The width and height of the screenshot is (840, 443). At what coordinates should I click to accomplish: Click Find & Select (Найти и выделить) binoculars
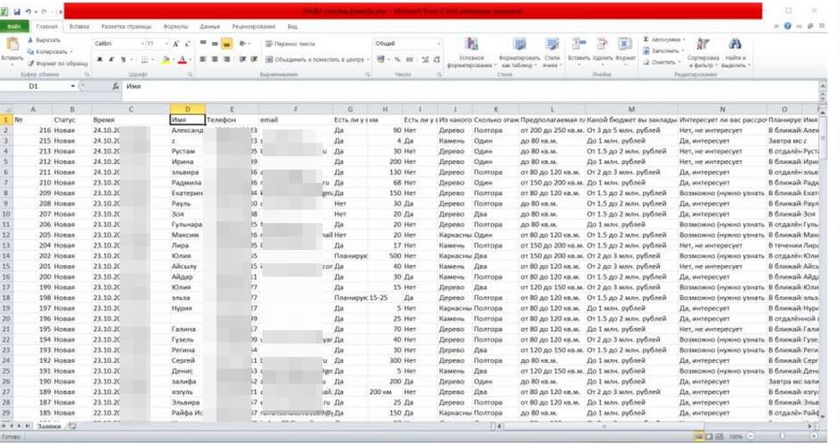point(733,45)
